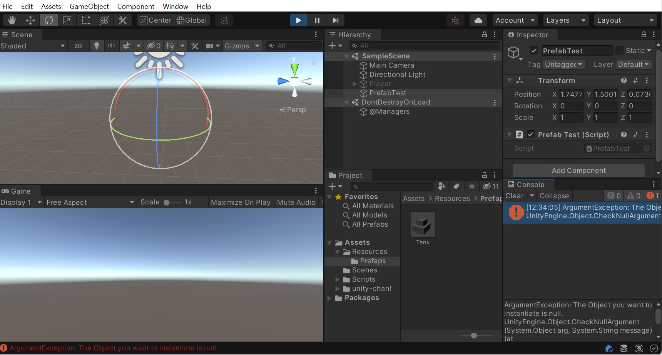This screenshot has width=662, height=355.
Task: Open Cloud services icon
Action: (x=478, y=20)
